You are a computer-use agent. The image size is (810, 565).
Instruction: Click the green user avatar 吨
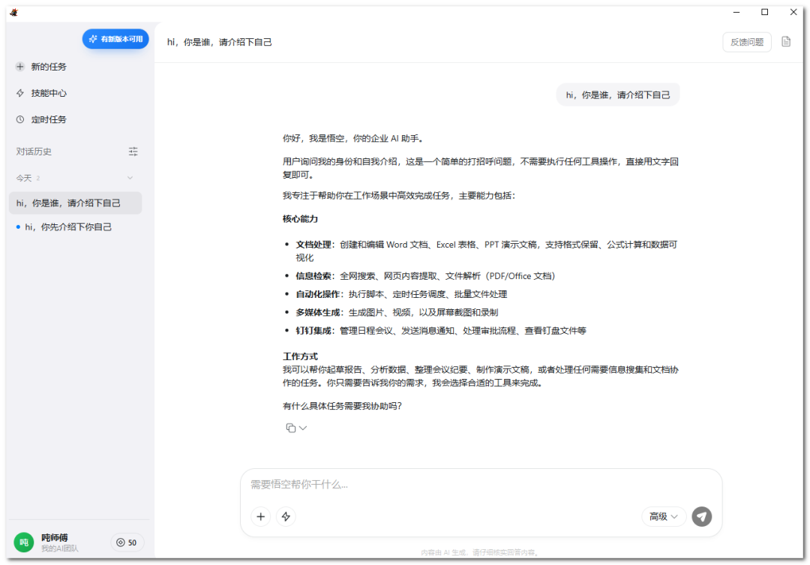click(x=24, y=542)
